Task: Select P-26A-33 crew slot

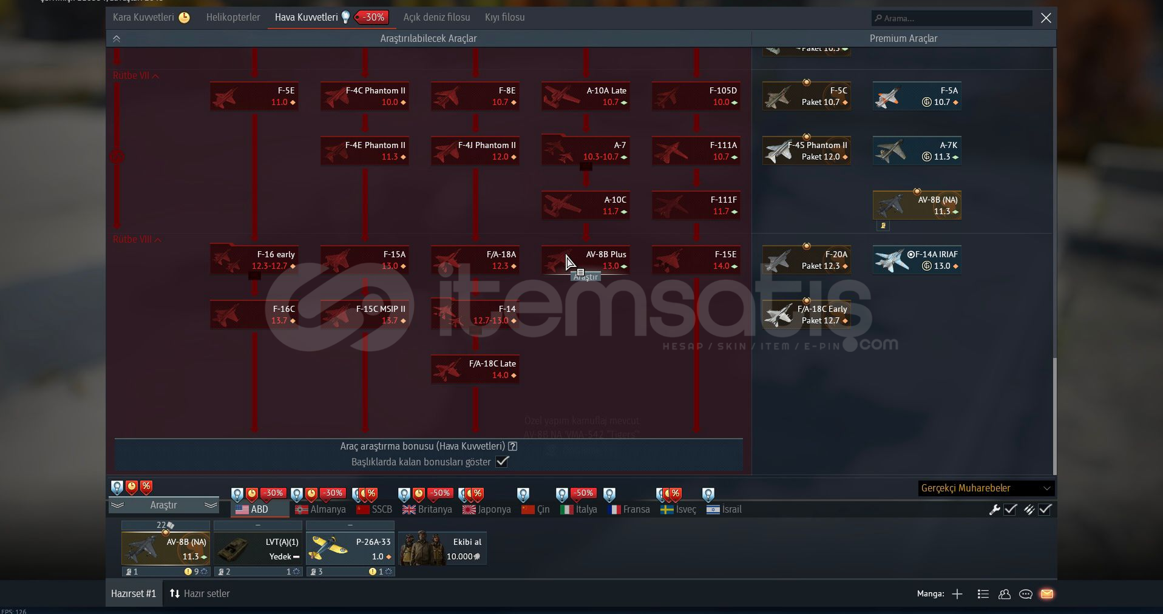Action: pos(350,548)
